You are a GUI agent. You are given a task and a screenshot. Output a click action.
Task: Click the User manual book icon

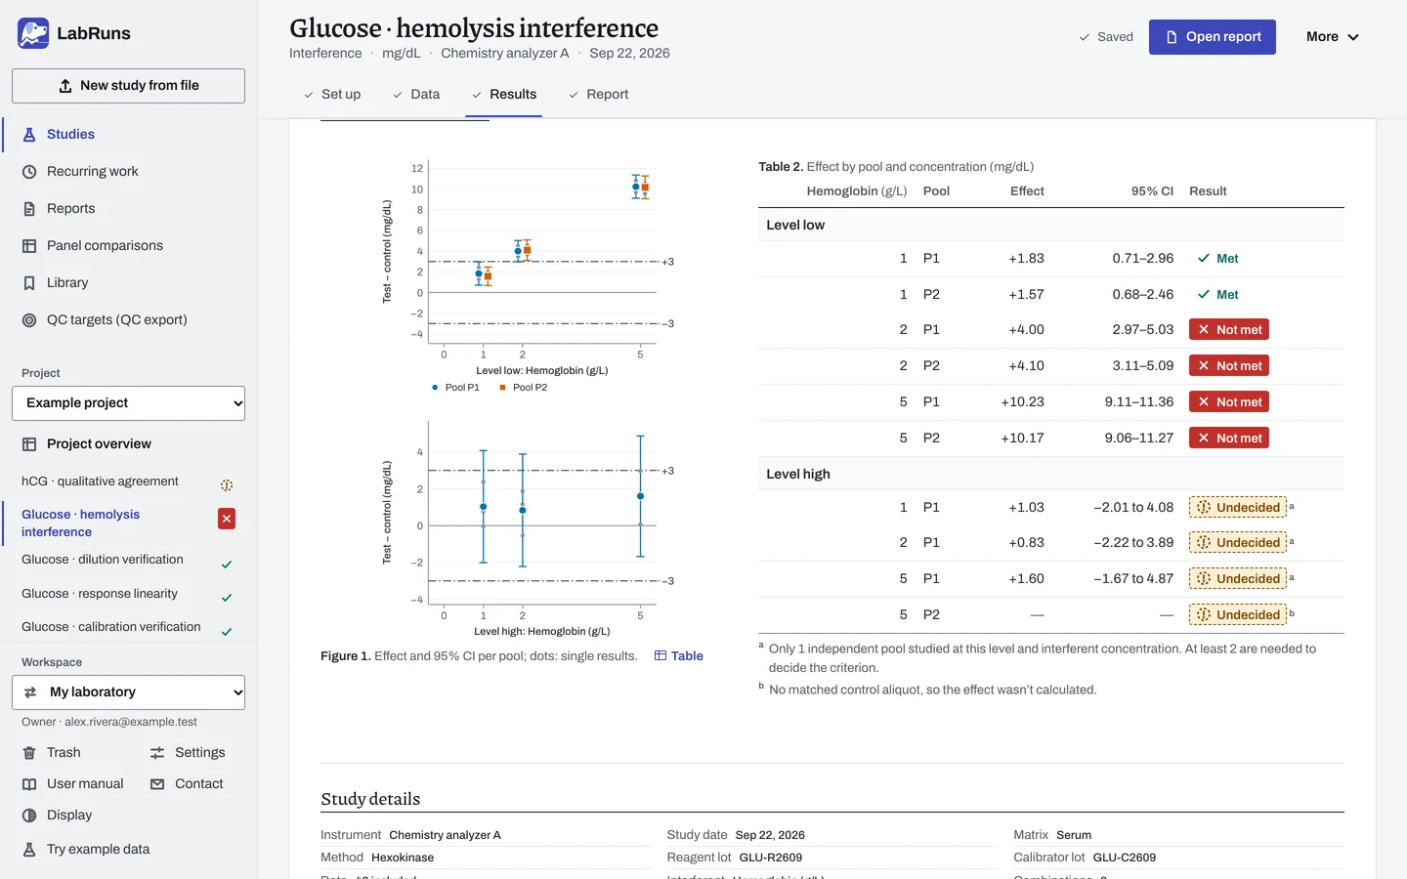(x=29, y=784)
